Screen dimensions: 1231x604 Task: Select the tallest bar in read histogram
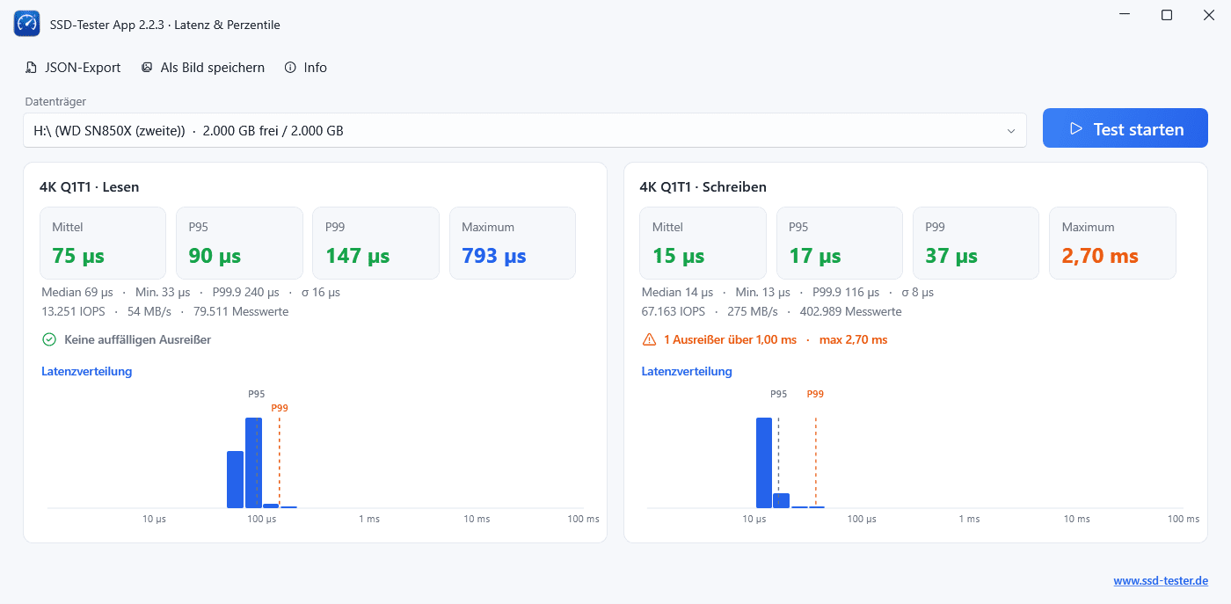pos(253,463)
